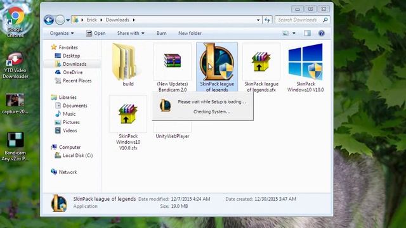
Task: Click the Date modified value in details pane
Action: 190,199
